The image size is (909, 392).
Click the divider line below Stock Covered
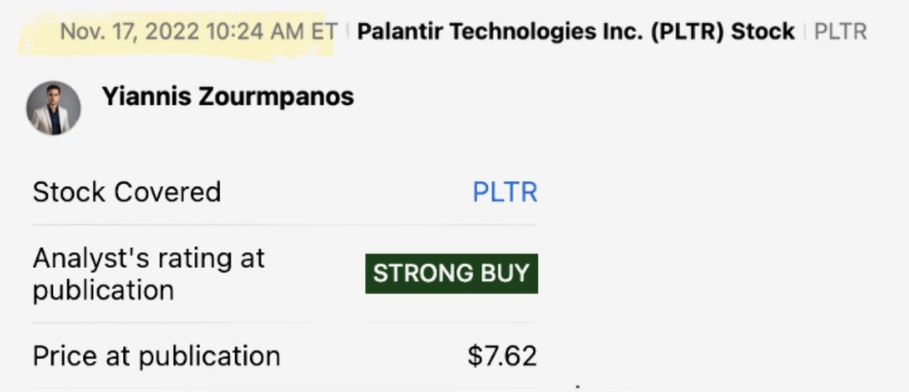point(285,225)
